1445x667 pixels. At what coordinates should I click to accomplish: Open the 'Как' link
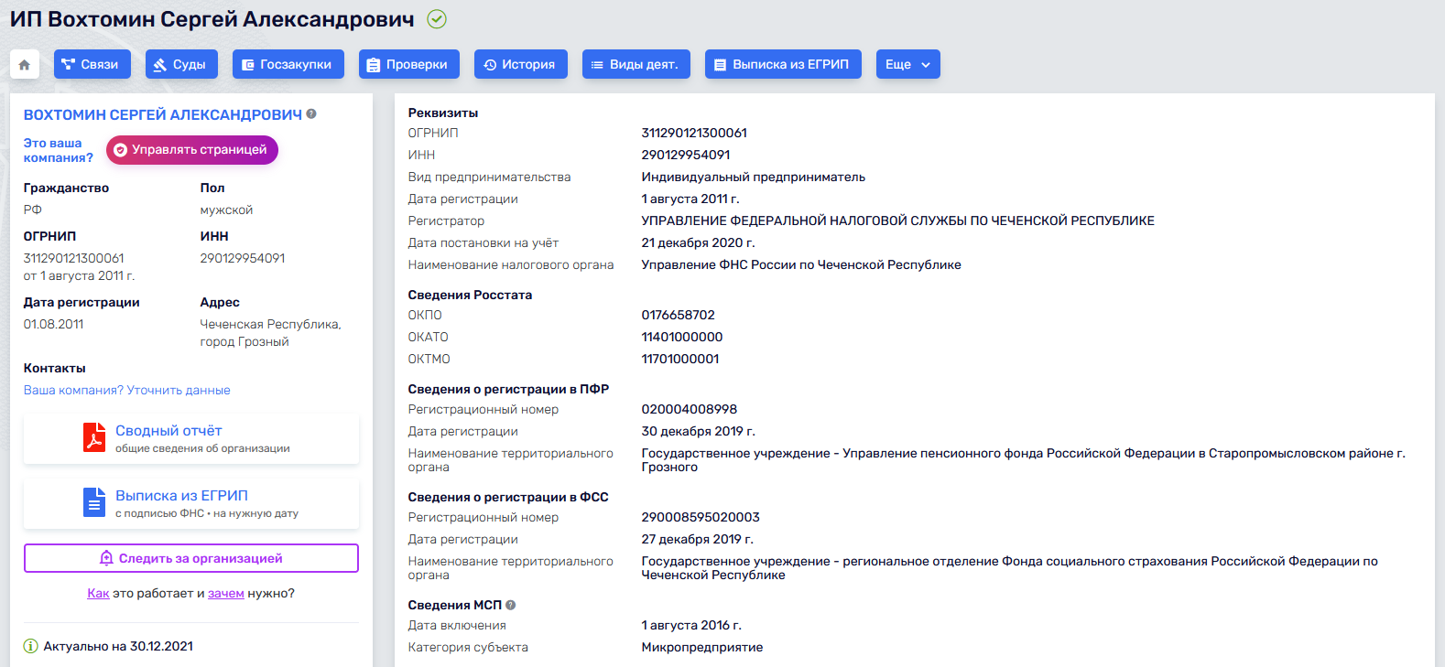(x=98, y=593)
